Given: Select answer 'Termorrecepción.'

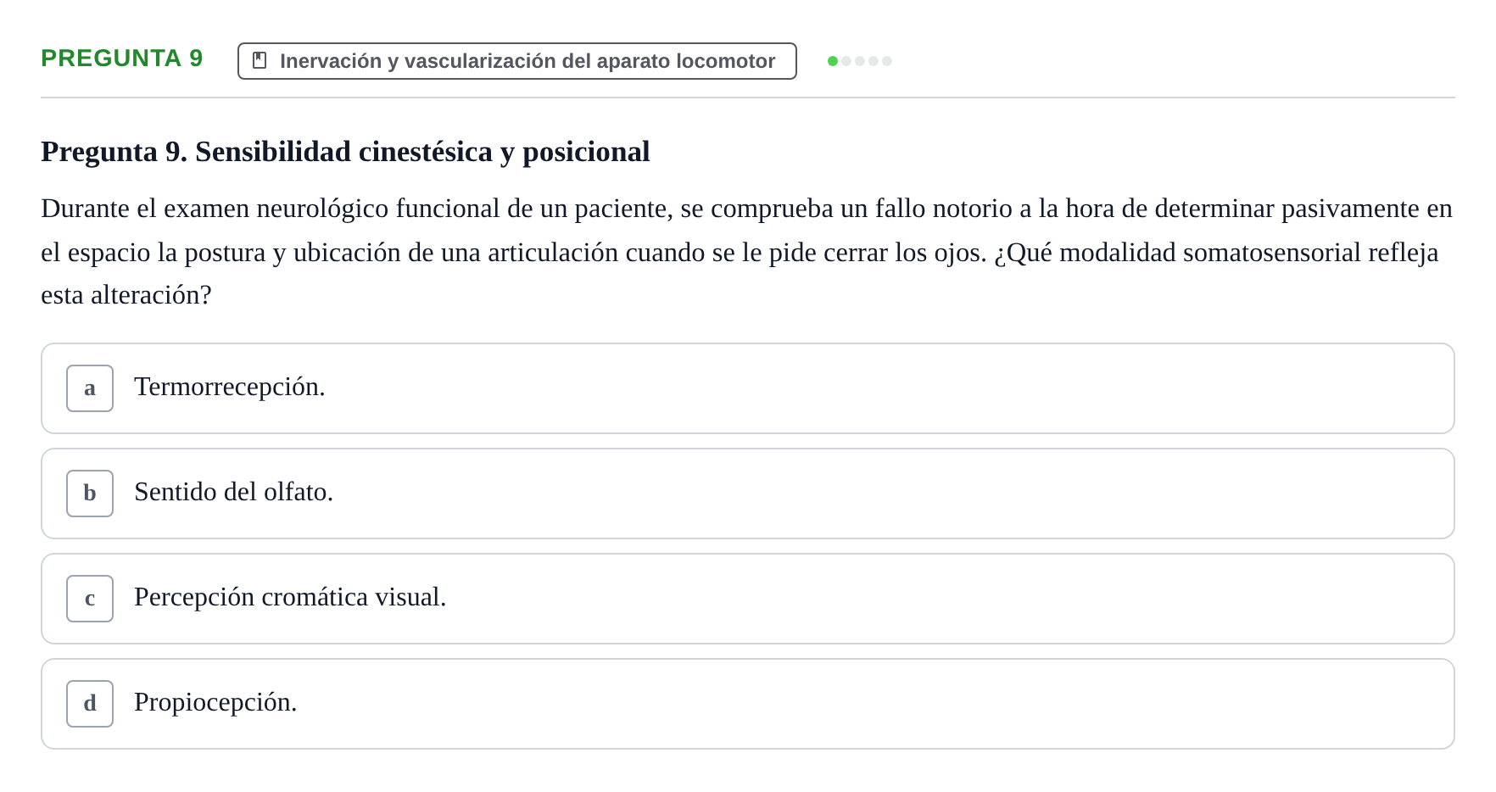Looking at the screenshot, I should click(x=230, y=387).
